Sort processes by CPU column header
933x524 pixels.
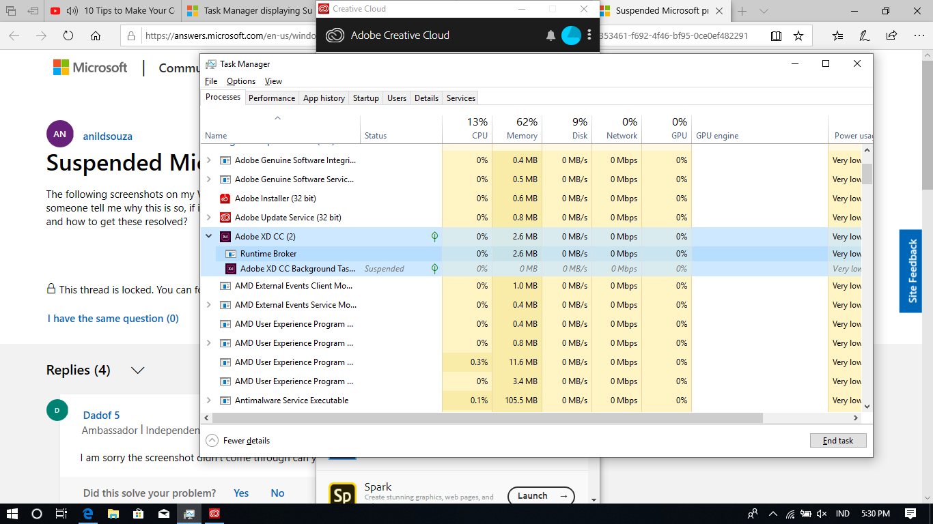(x=467, y=128)
